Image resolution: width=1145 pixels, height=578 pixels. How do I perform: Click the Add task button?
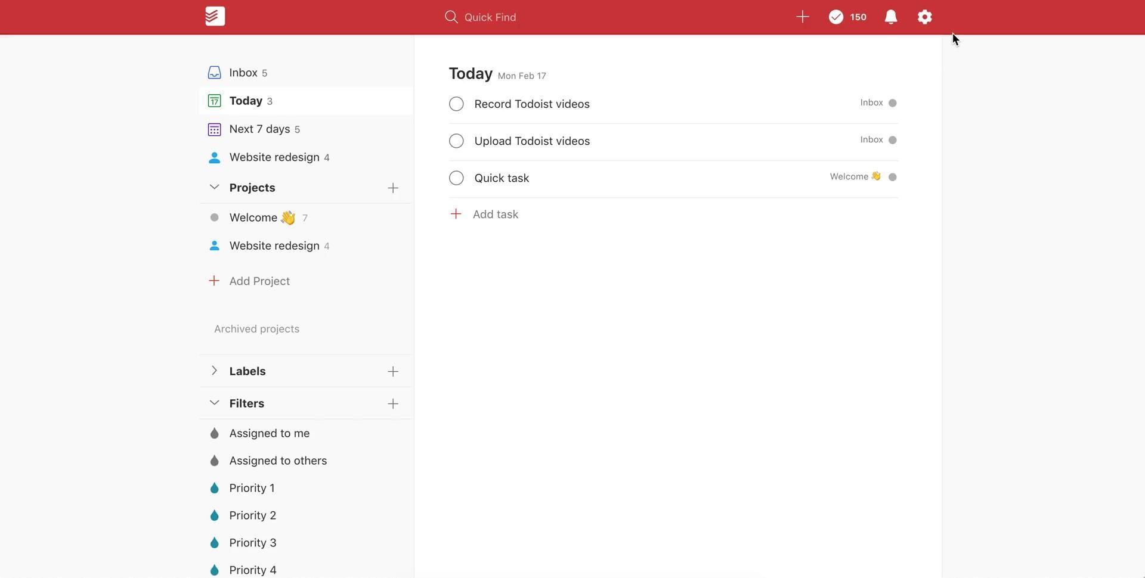point(495,215)
